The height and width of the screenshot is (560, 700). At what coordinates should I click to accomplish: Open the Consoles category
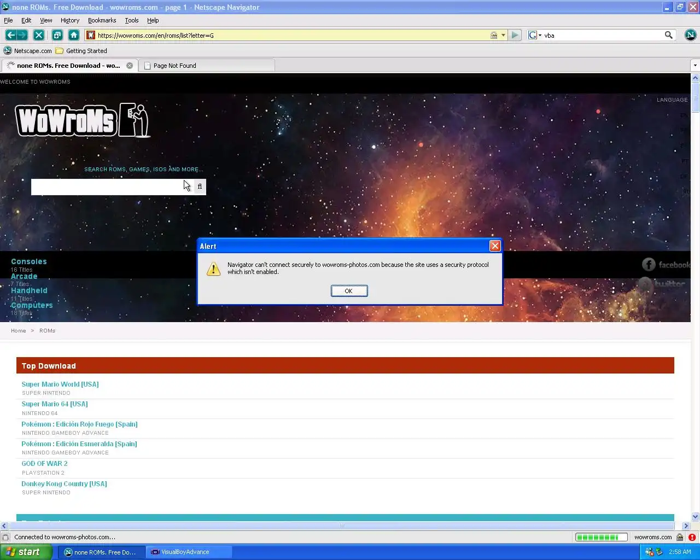point(29,261)
